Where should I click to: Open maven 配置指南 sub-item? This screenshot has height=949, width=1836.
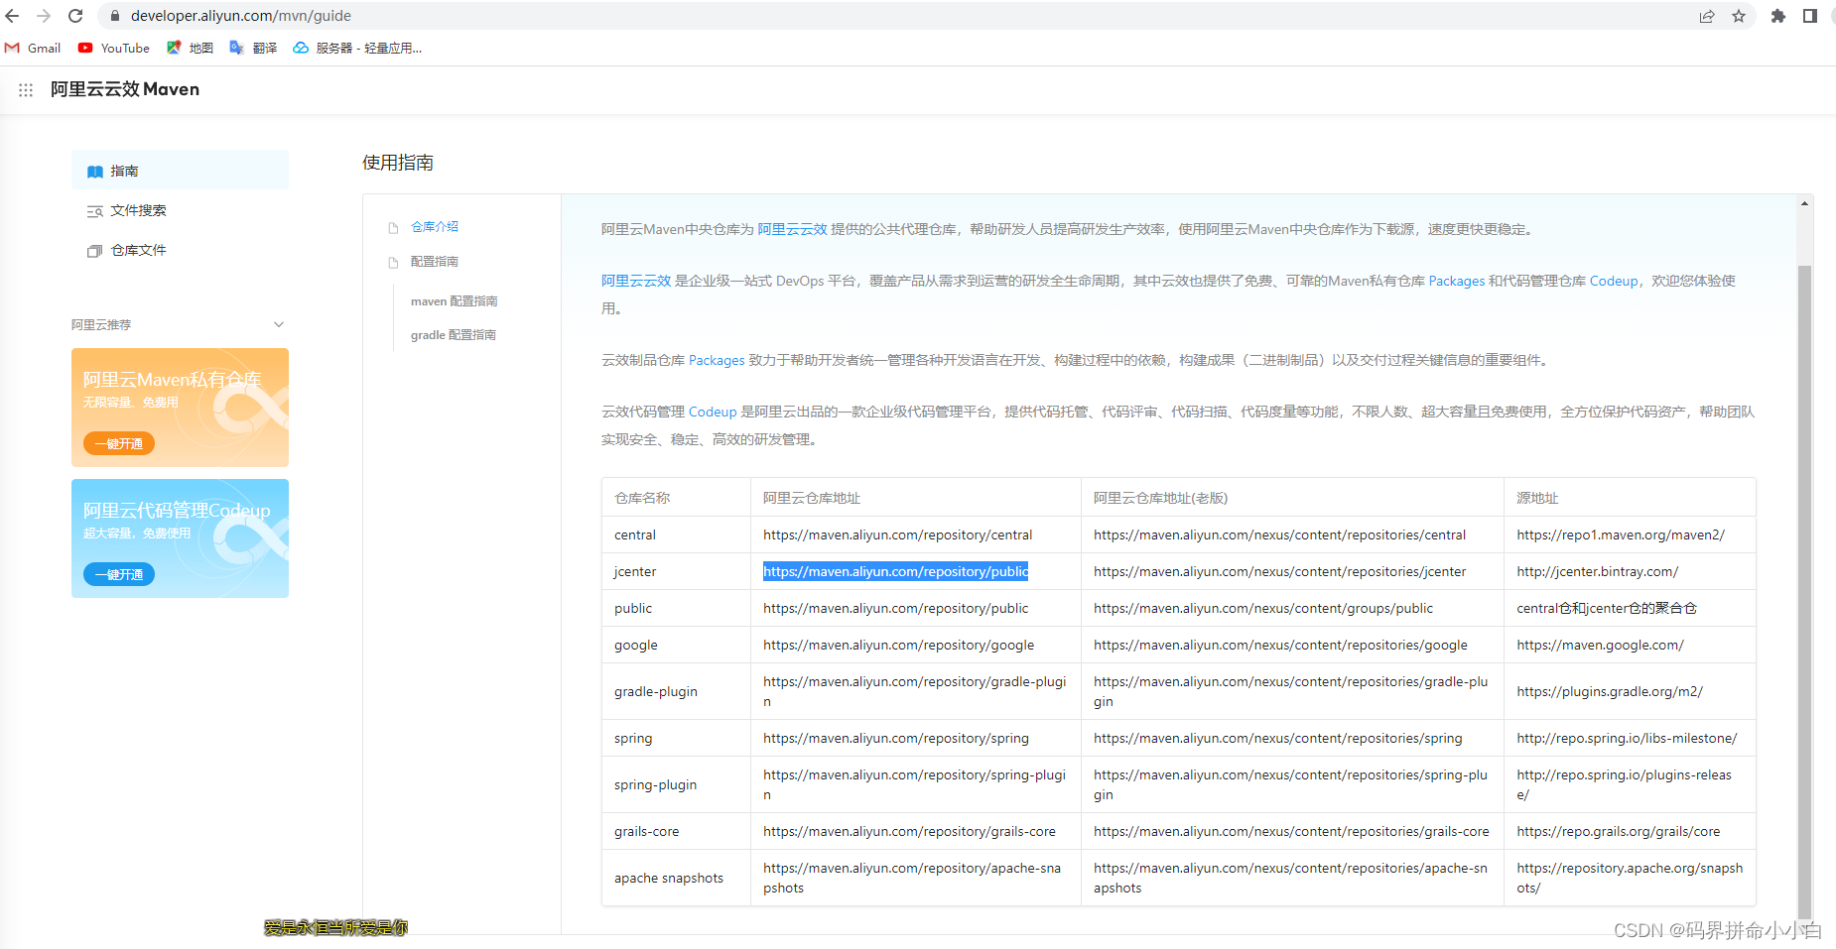pyautogui.click(x=455, y=300)
